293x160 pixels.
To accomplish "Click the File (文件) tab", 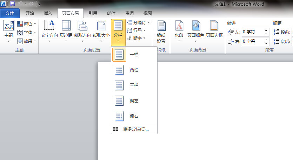I will click(x=10, y=13).
